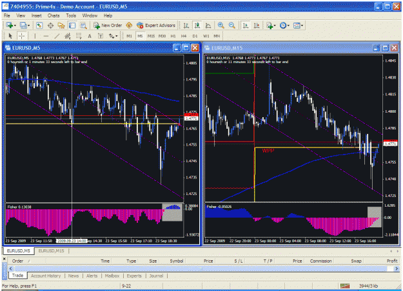Click the scrollbar right arrow in Terminal
This screenshot has height=291, width=403.
click(x=397, y=268)
